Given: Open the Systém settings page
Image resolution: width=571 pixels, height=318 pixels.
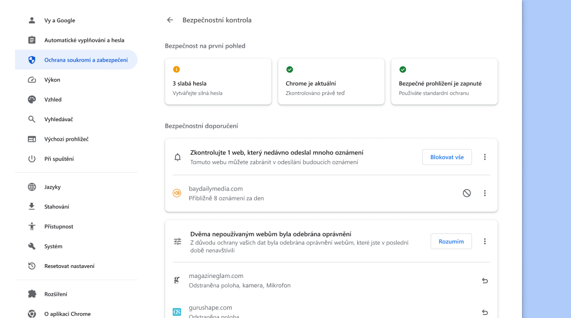Looking at the screenshot, I should 76,246.
